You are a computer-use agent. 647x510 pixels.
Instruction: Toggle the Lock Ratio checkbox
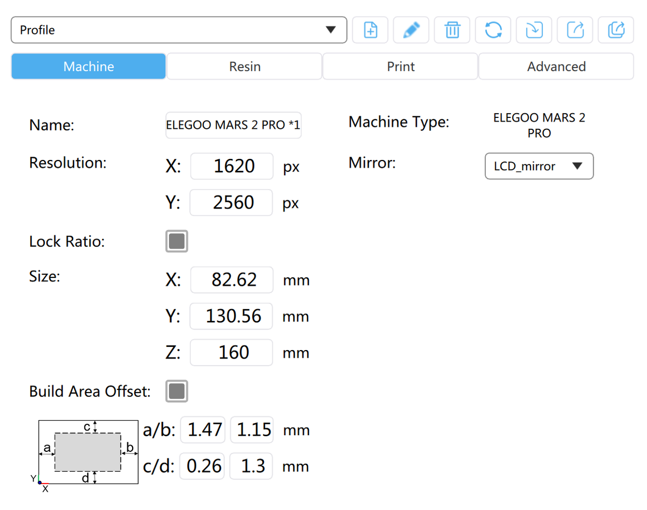(x=177, y=241)
